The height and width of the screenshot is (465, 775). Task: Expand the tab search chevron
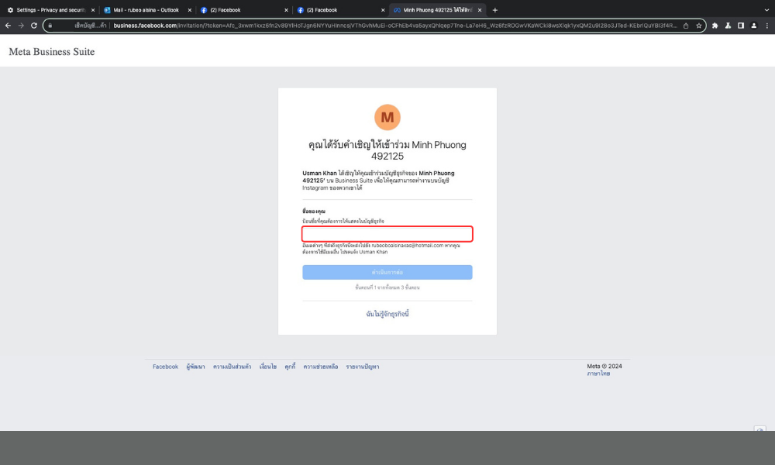pyautogui.click(x=766, y=10)
